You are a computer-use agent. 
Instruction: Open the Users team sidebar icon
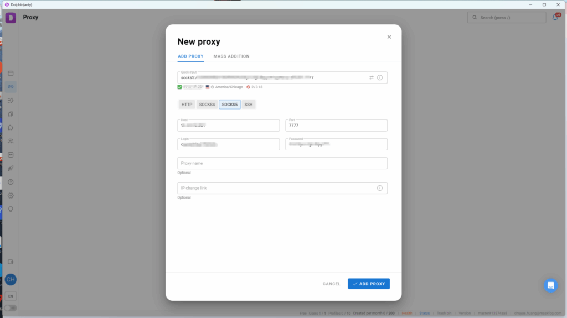(11, 141)
